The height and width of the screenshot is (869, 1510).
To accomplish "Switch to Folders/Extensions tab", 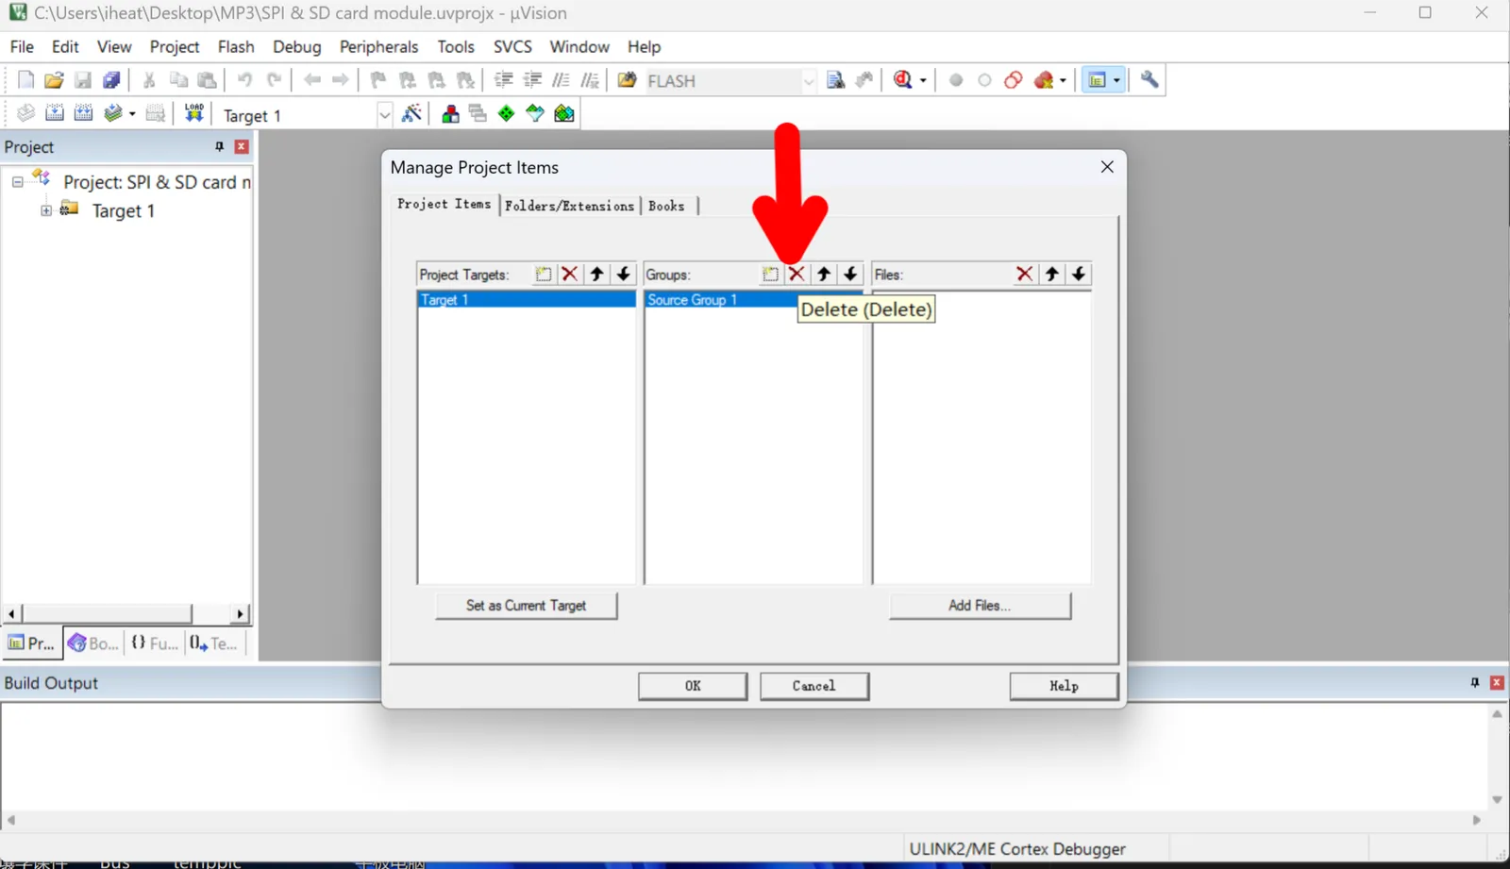I will tap(569, 206).
